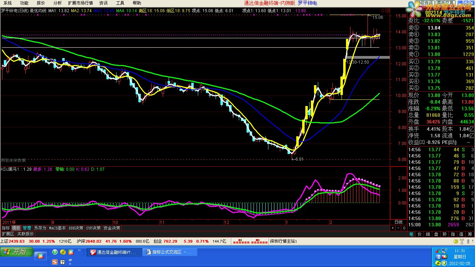
Task: Click the square window icon at the chart's top right
Action: coord(387,10)
